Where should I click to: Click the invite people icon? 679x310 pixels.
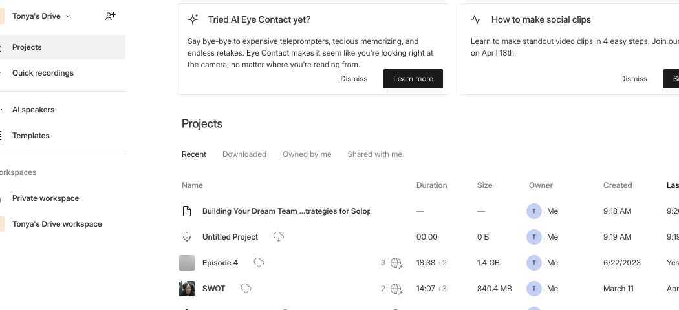coord(111,16)
